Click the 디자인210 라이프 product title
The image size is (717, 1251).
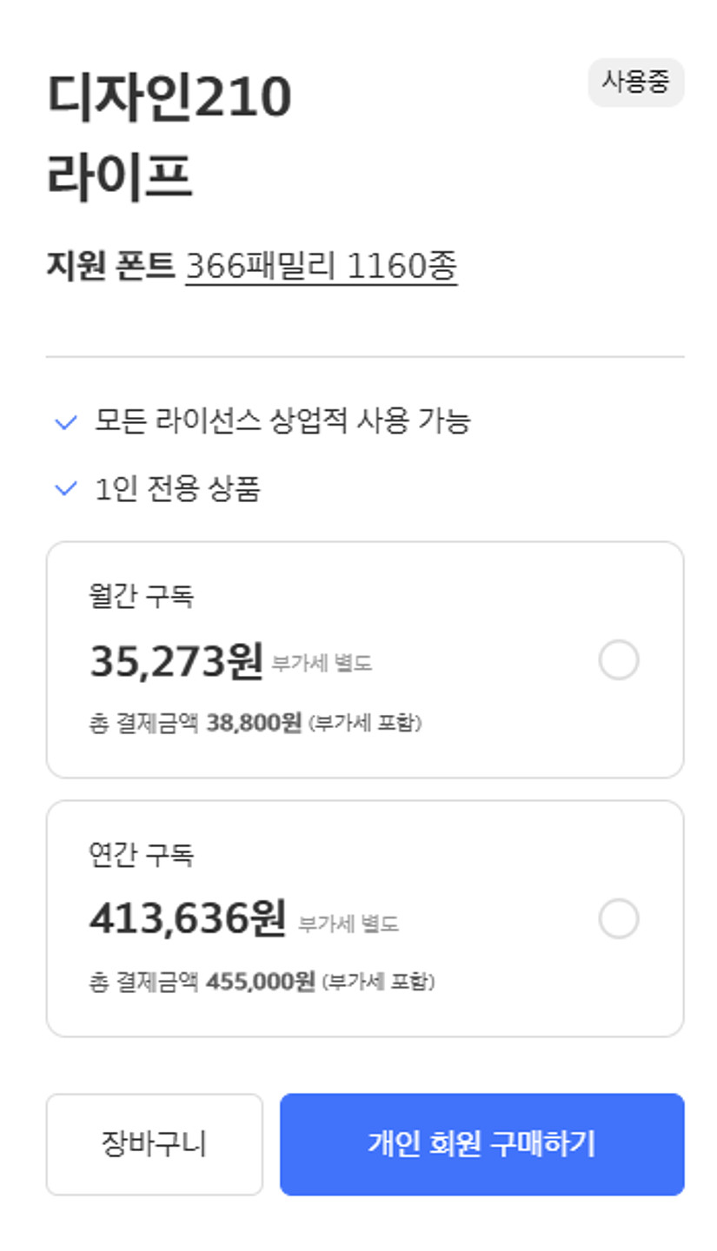tap(169, 136)
